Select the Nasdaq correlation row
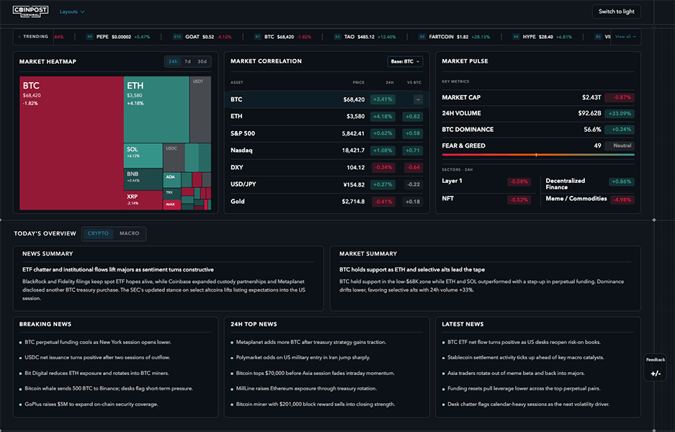Image resolution: width=675 pixels, height=432 pixels. click(326, 150)
